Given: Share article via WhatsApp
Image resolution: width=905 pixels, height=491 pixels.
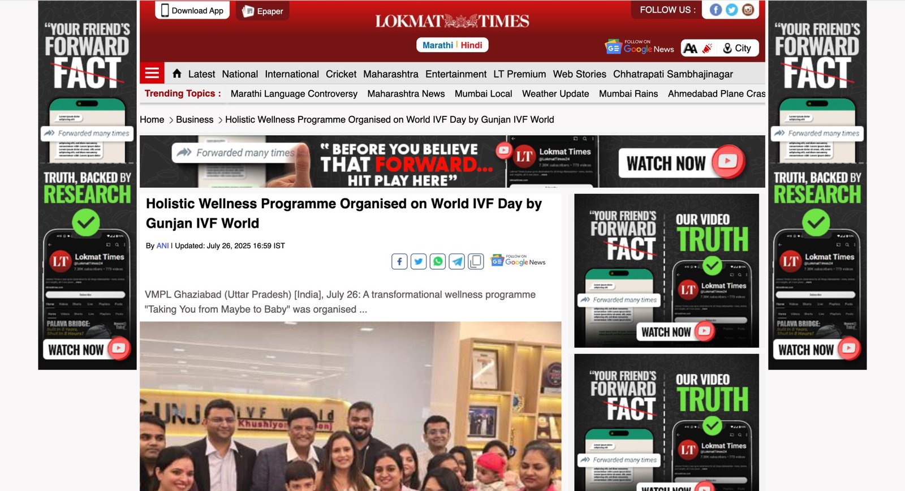Looking at the screenshot, I should pos(438,261).
